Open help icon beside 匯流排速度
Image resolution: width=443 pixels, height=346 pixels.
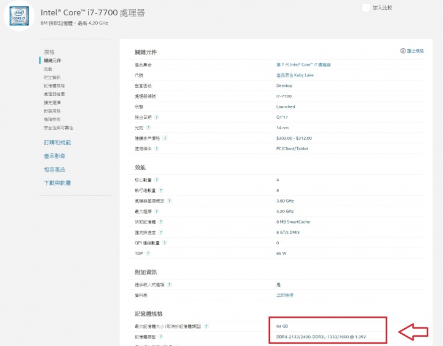pyautogui.click(x=161, y=232)
